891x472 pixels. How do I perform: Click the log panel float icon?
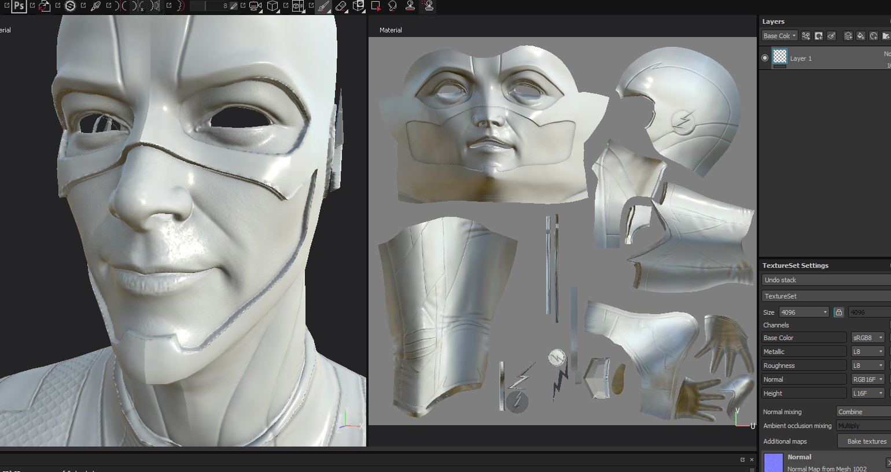742,459
